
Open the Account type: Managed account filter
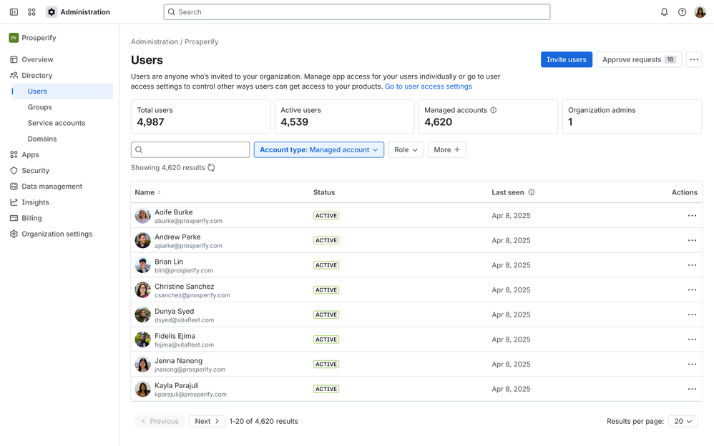pos(319,149)
